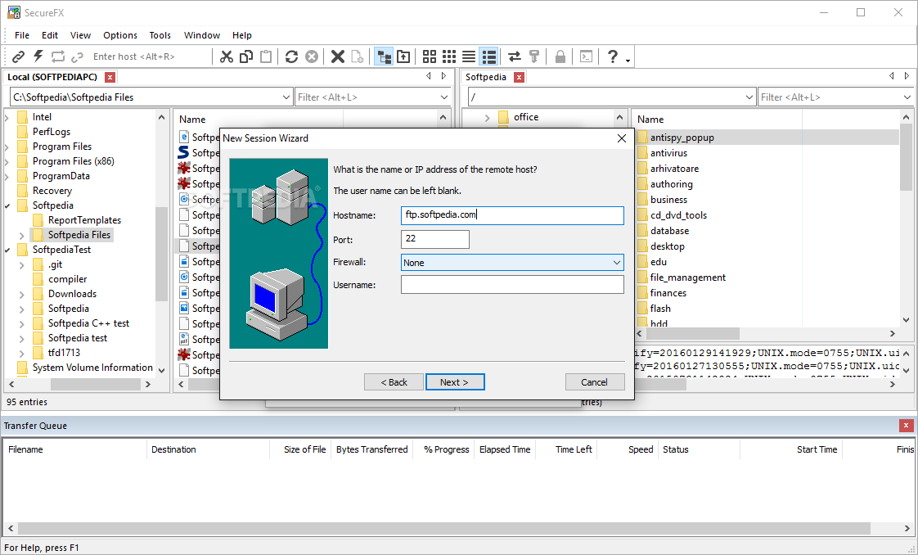Switch to list view icon
Viewport: 918px width, 555px height.
468,56
